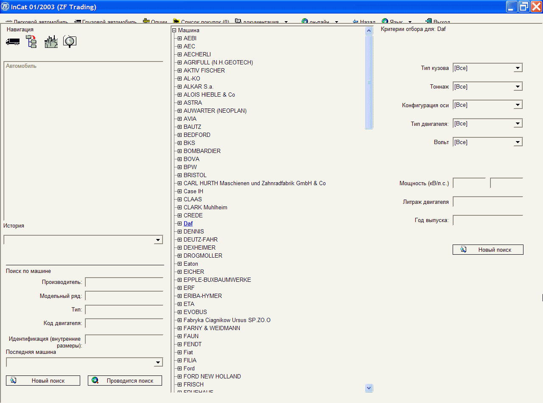This screenshot has height=403, width=543.
Task: Click the tree scrollbar thumb
Action: 369,82
